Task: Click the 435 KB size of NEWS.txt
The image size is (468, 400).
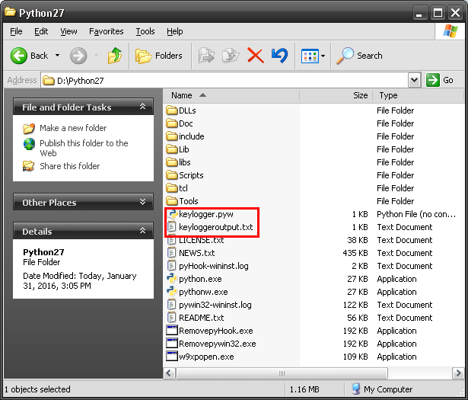Action: click(355, 253)
